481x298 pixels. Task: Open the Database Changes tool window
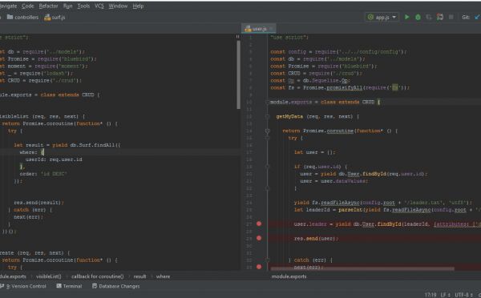point(116,286)
